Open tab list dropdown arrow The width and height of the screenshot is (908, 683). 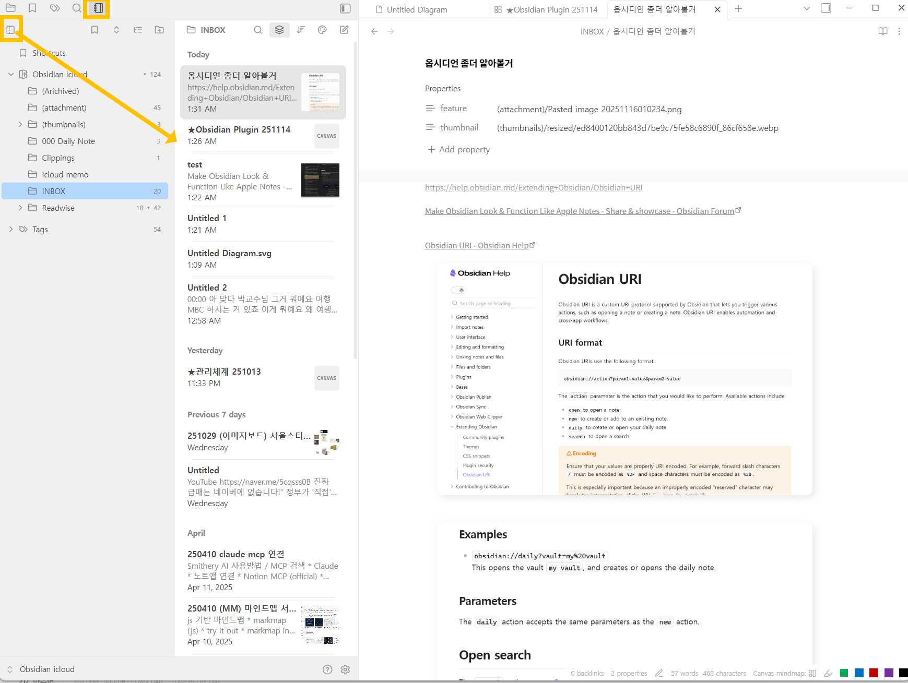click(x=807, y=8)
